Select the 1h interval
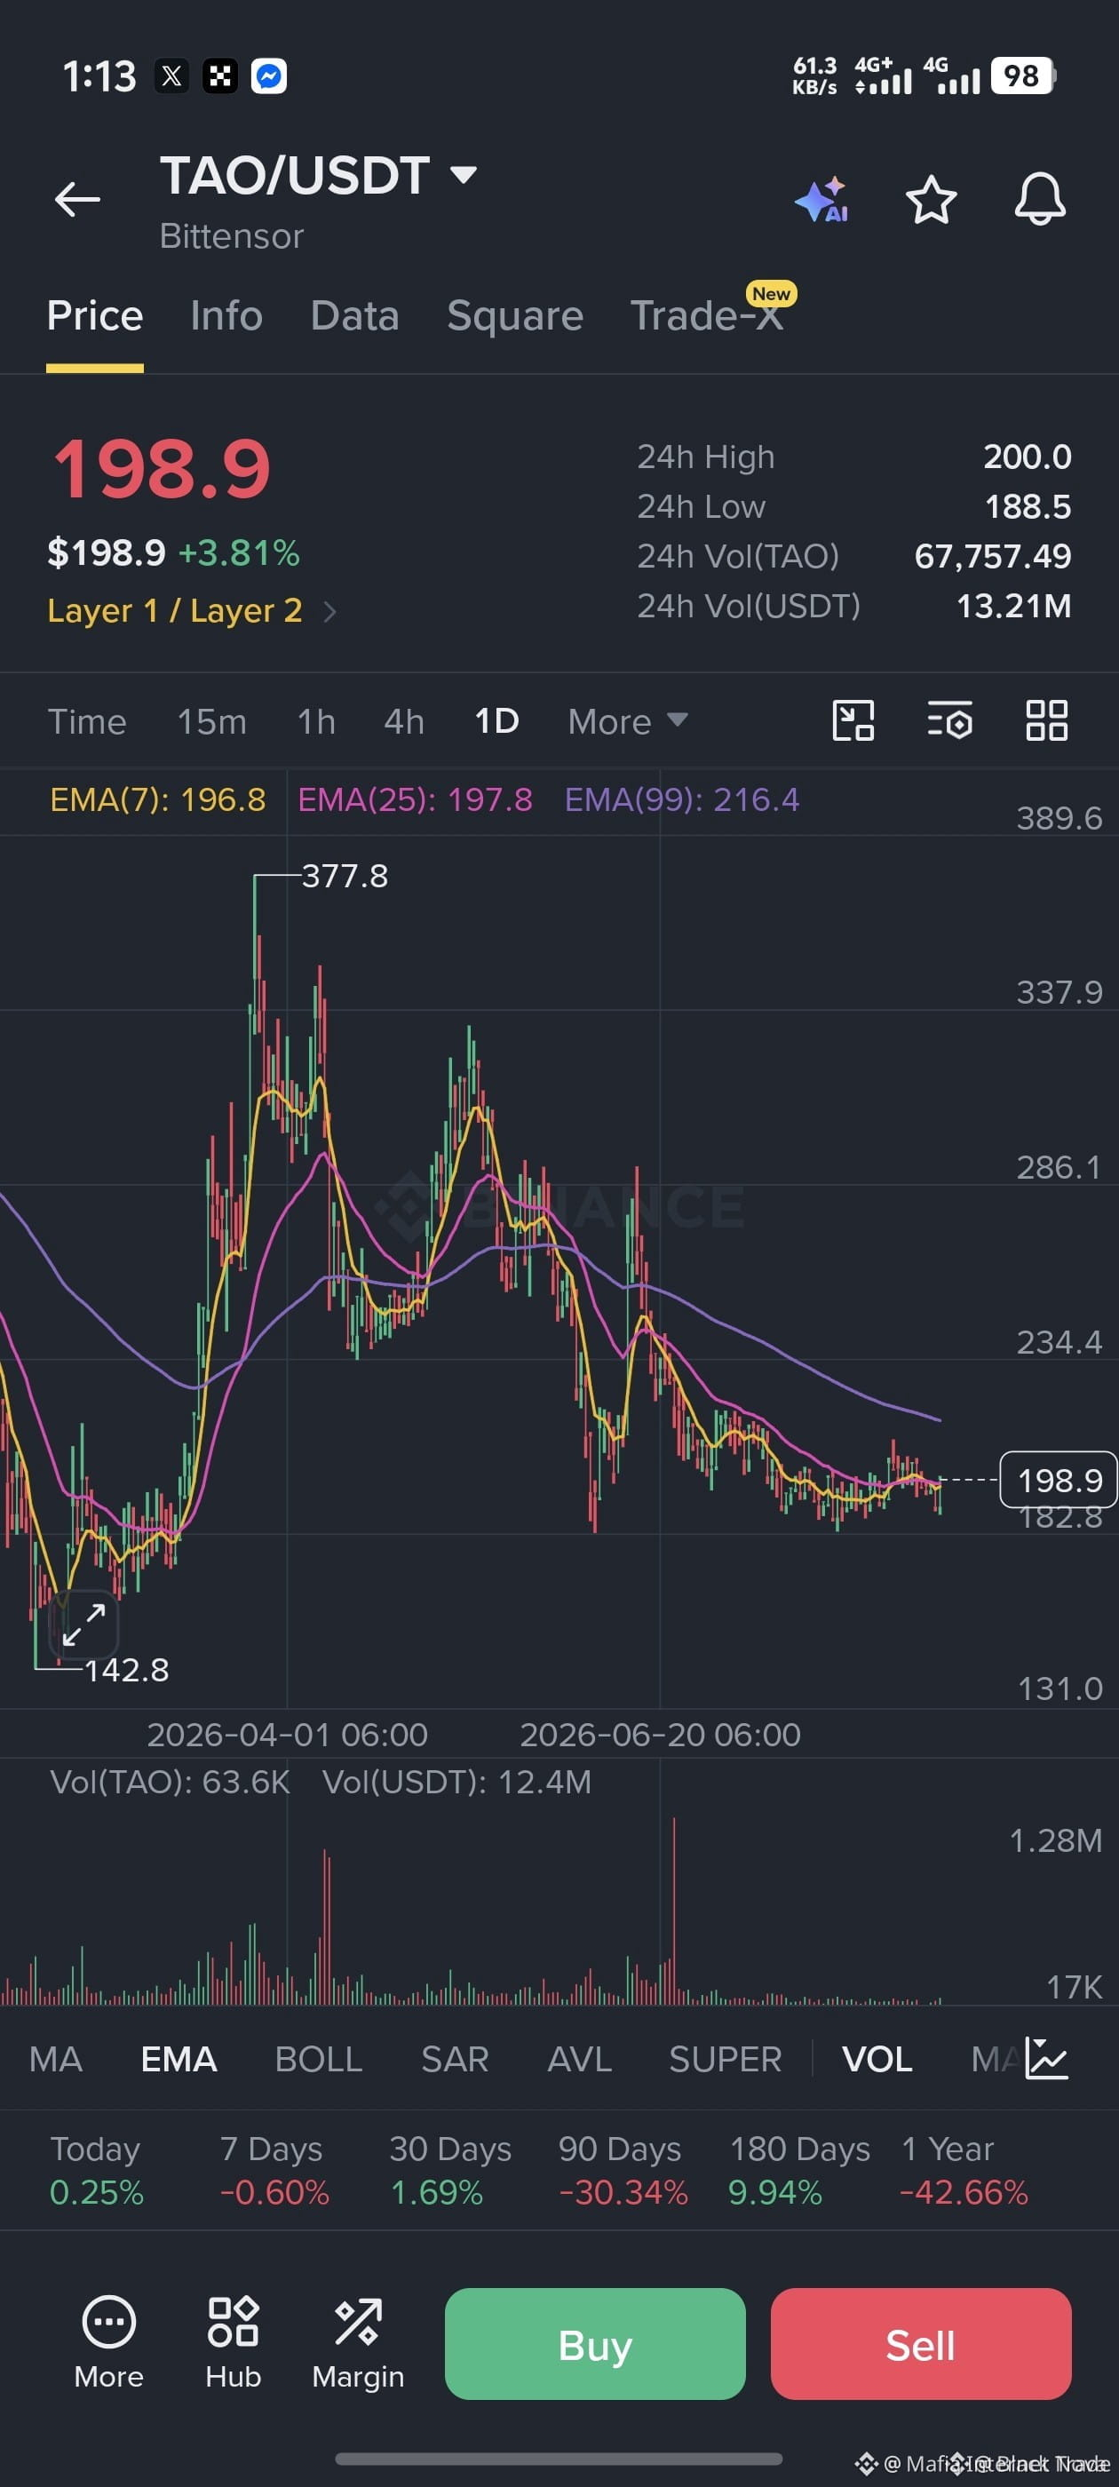The width and height of the screenshot is (1119, 2487). tap(315, 721)
